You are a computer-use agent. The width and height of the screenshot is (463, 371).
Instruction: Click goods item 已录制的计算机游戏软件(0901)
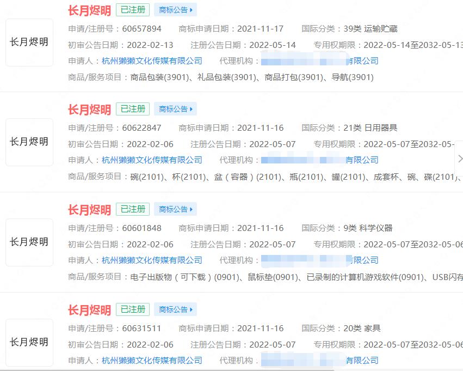[x=365, y=277]
